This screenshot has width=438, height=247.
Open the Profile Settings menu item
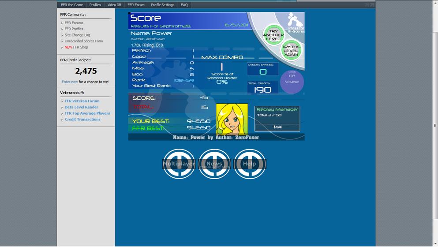pos(163,5)
